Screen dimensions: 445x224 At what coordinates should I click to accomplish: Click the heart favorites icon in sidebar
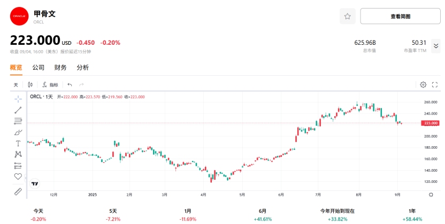[x=18, y=177]
